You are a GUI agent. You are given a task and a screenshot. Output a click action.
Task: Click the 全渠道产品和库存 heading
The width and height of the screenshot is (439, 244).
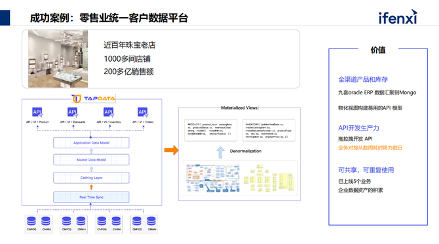pos(363,79)
